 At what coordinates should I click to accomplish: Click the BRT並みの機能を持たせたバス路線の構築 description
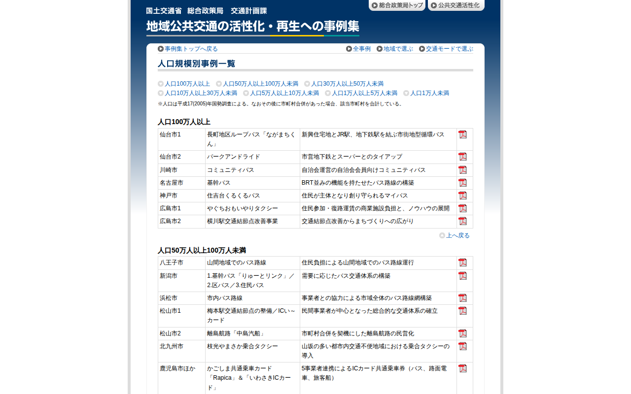point(378,183)
